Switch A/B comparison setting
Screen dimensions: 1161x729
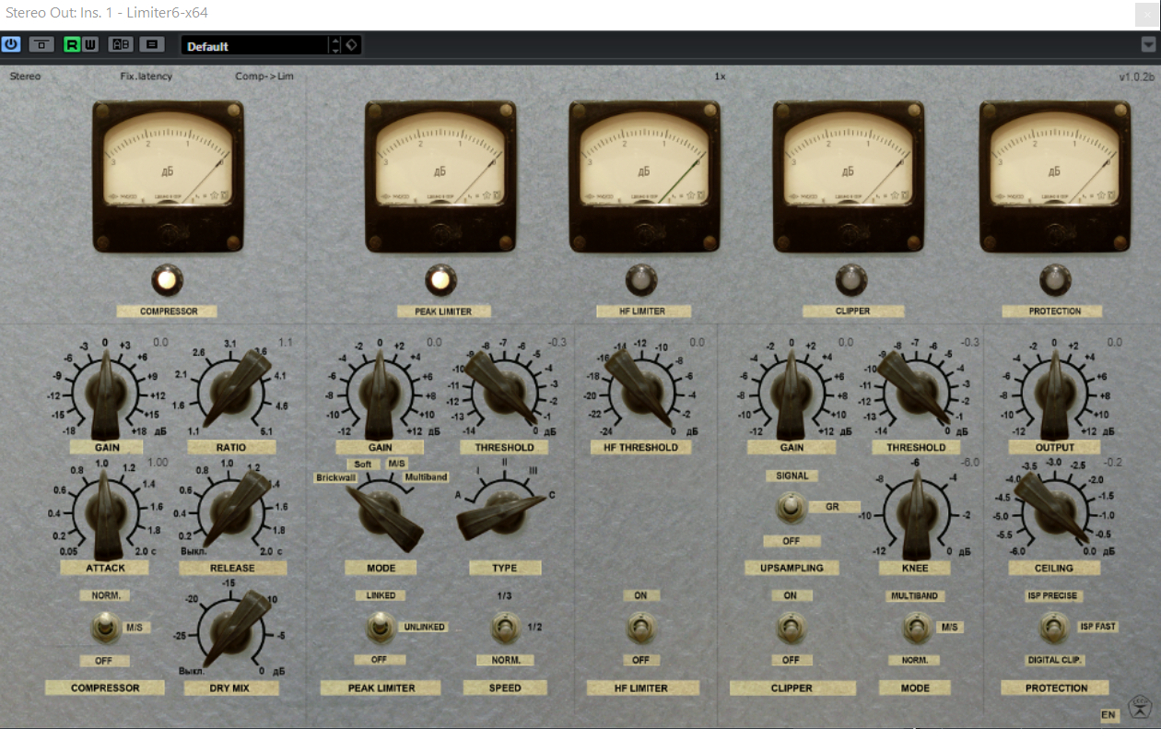click(120, 44)
